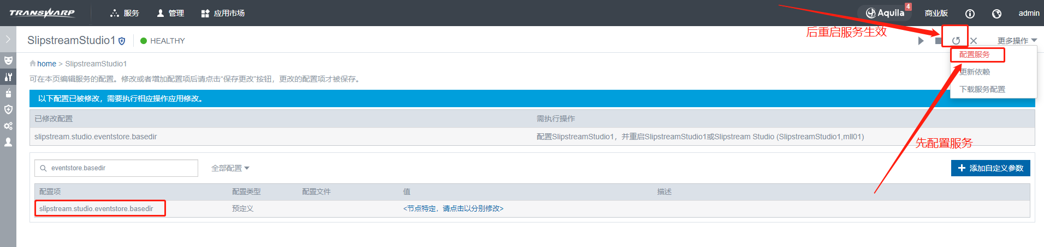Open the mask icon in the sidebar
The image size is (1044, 247).
coord(8,60)
